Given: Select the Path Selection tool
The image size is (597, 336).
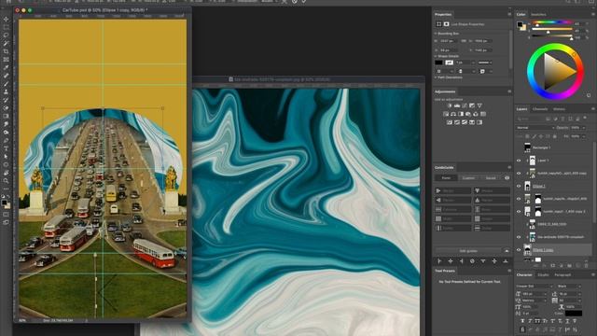Looking at the screenshot, I should tap(6, 157).
